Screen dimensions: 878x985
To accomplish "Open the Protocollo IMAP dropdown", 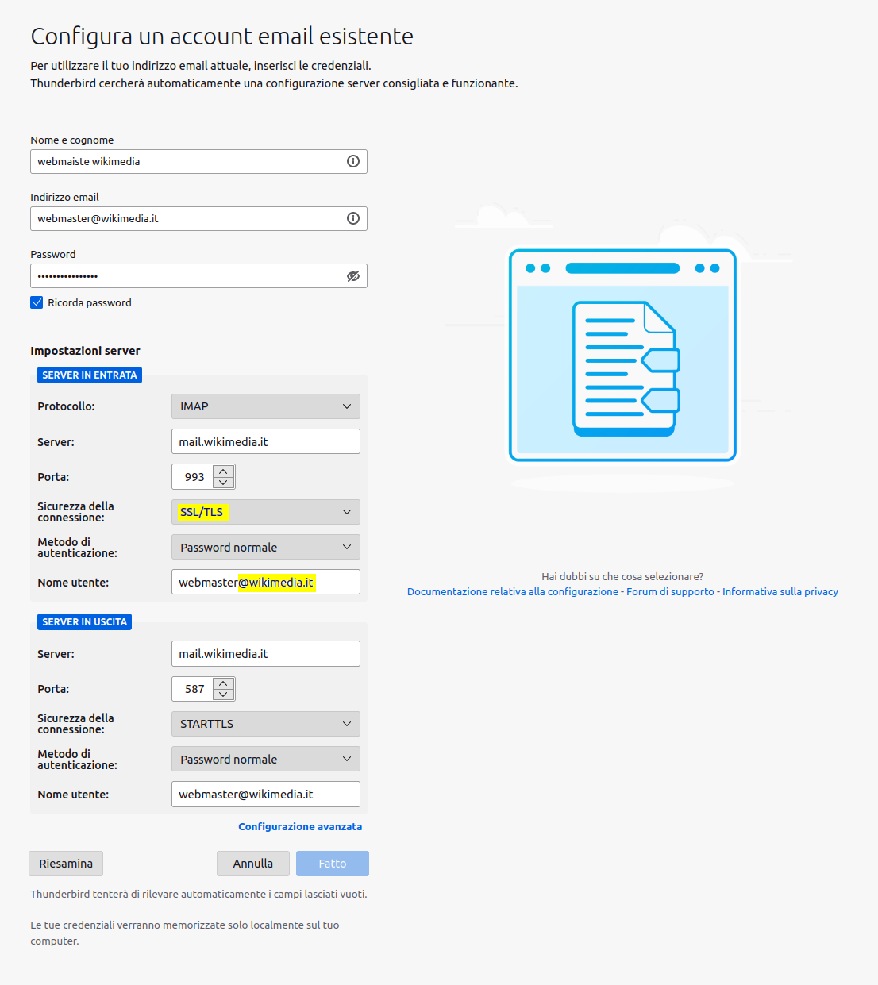I will coord(265,406).
